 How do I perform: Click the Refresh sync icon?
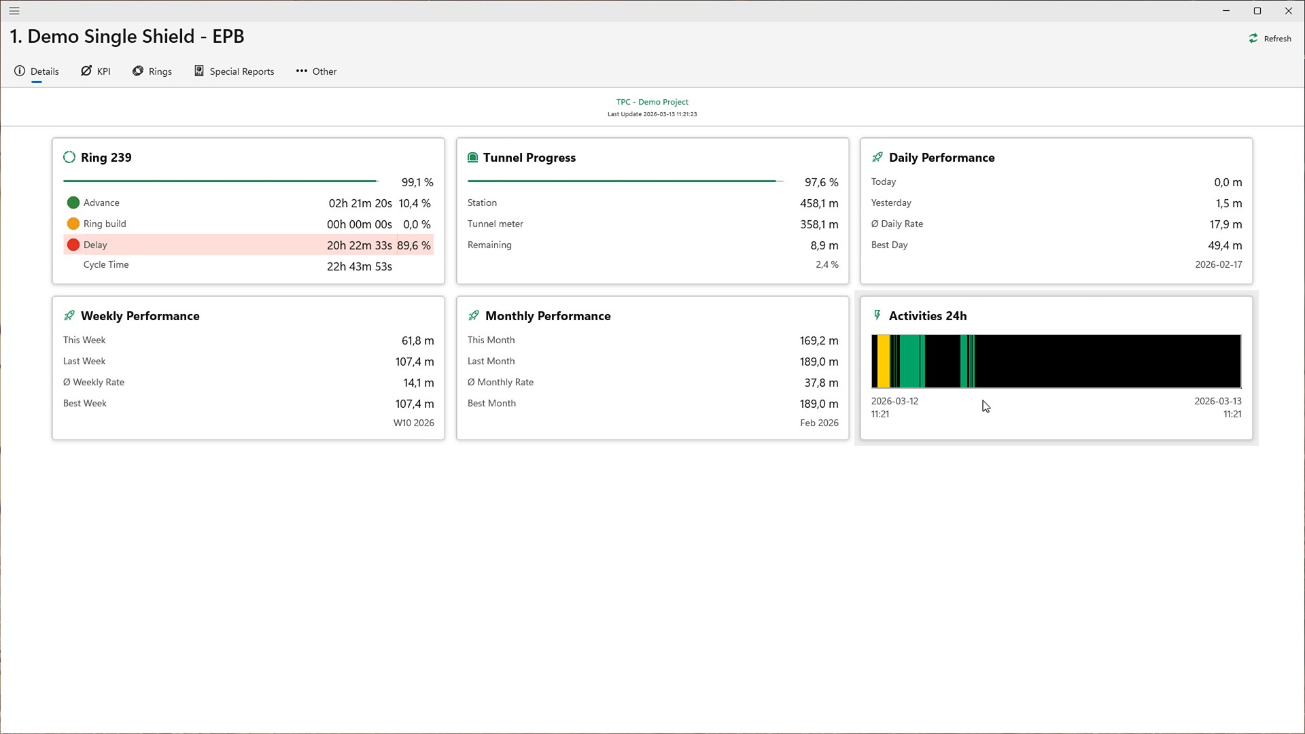point(1253,39)
